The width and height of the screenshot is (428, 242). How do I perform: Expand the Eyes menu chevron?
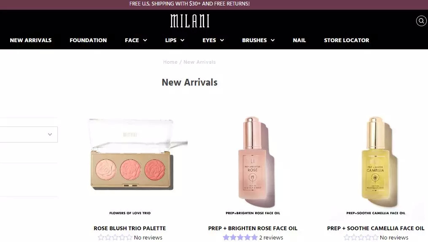[222, 40]
